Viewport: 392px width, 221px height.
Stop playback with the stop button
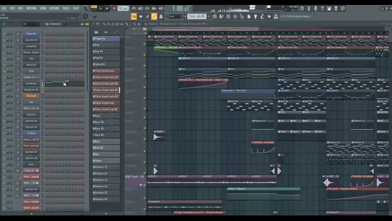coord(107,9)
